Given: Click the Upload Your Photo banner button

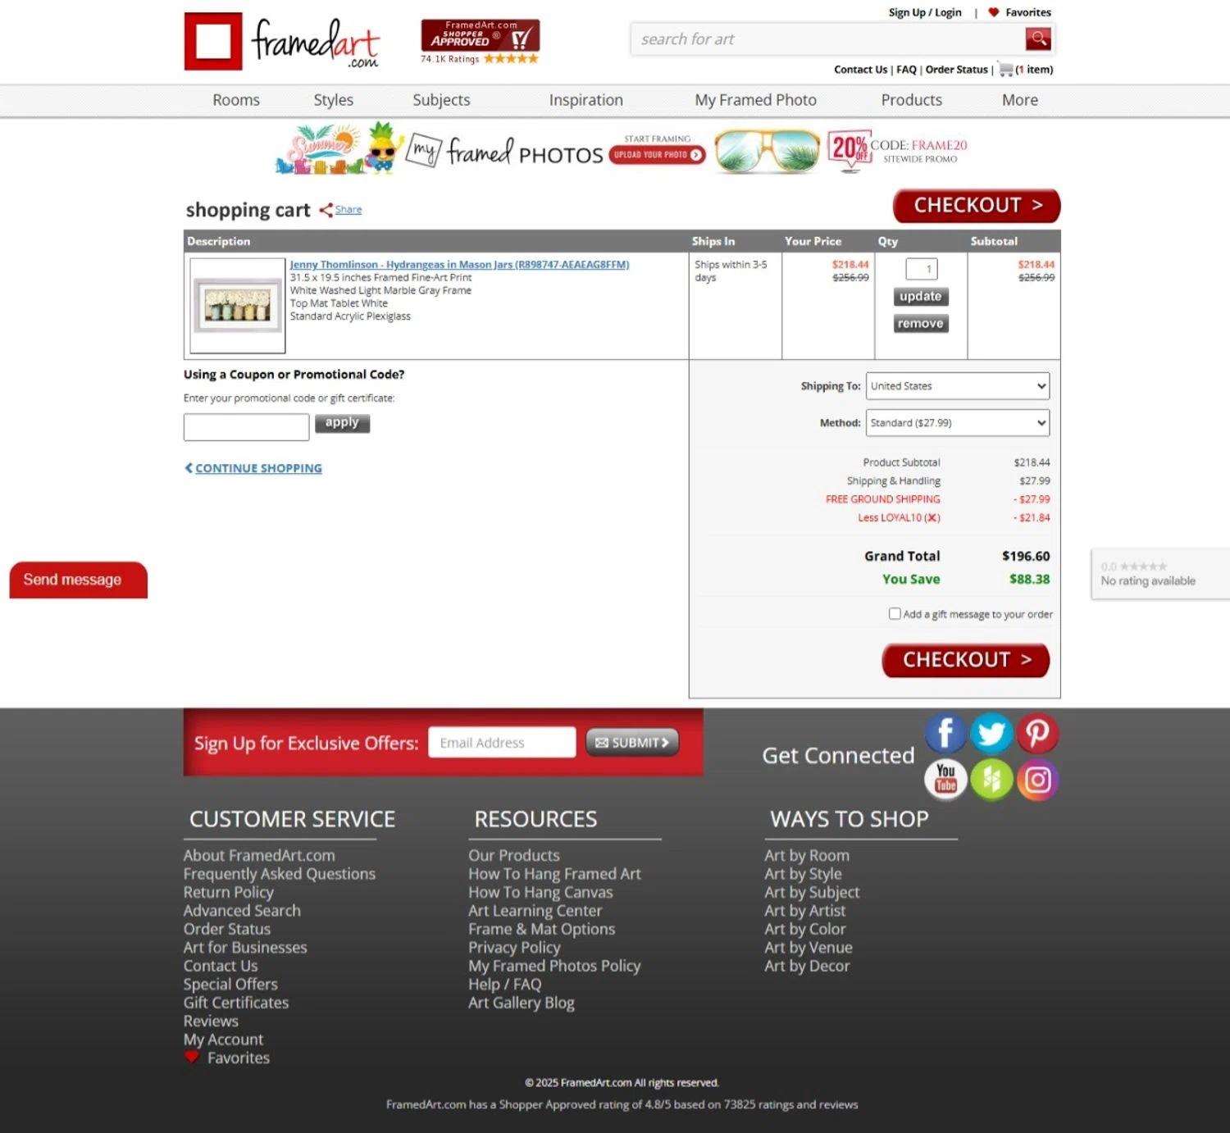Looking at the screenshot, I should click(657, 155).
